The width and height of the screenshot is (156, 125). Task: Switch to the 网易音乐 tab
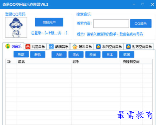click(x=35, y=47)
